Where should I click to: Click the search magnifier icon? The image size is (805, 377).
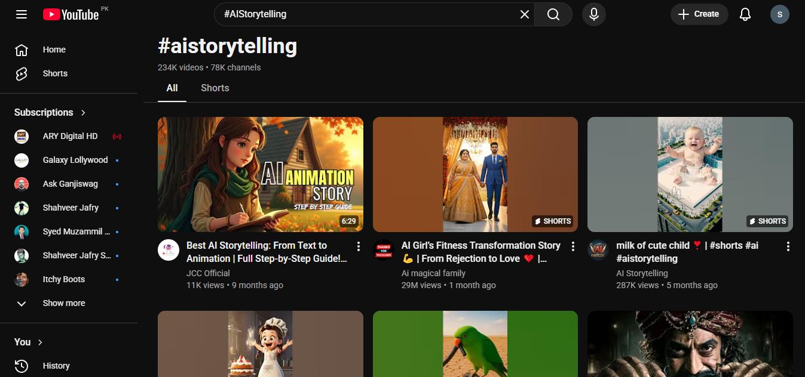[x=552, y=14]
